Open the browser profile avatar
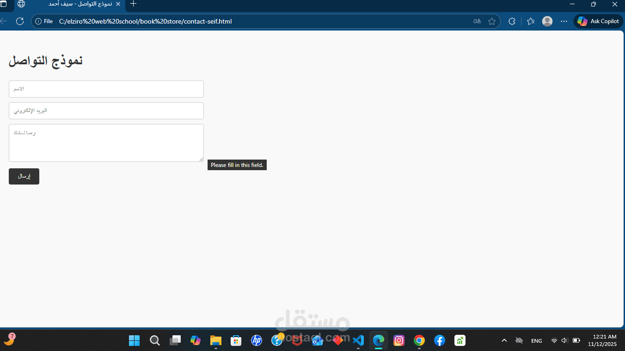625x351 pixels. (x=547, y=21)
